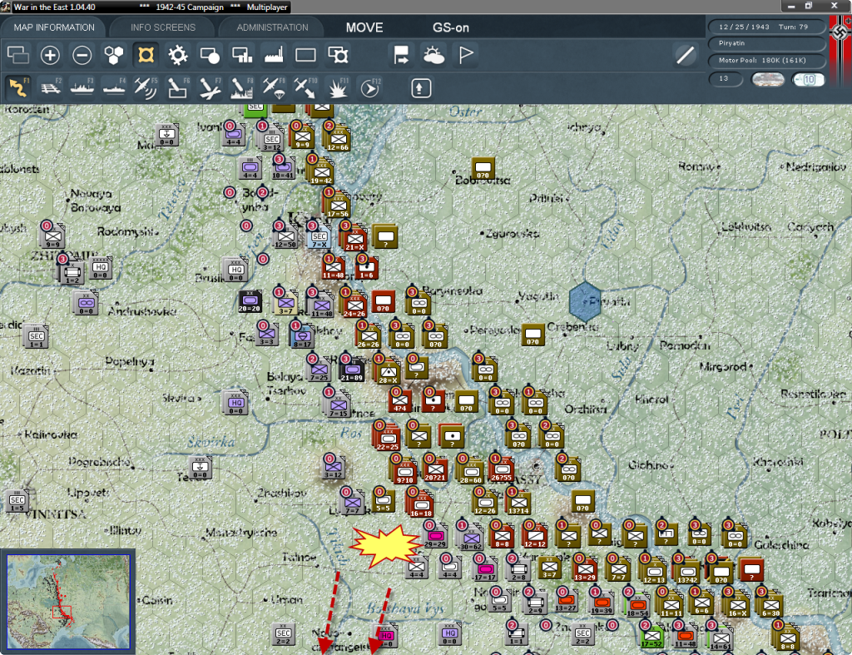Switch to the INFO SCREENS tab

pyautogui.click(x=163, y=27)
